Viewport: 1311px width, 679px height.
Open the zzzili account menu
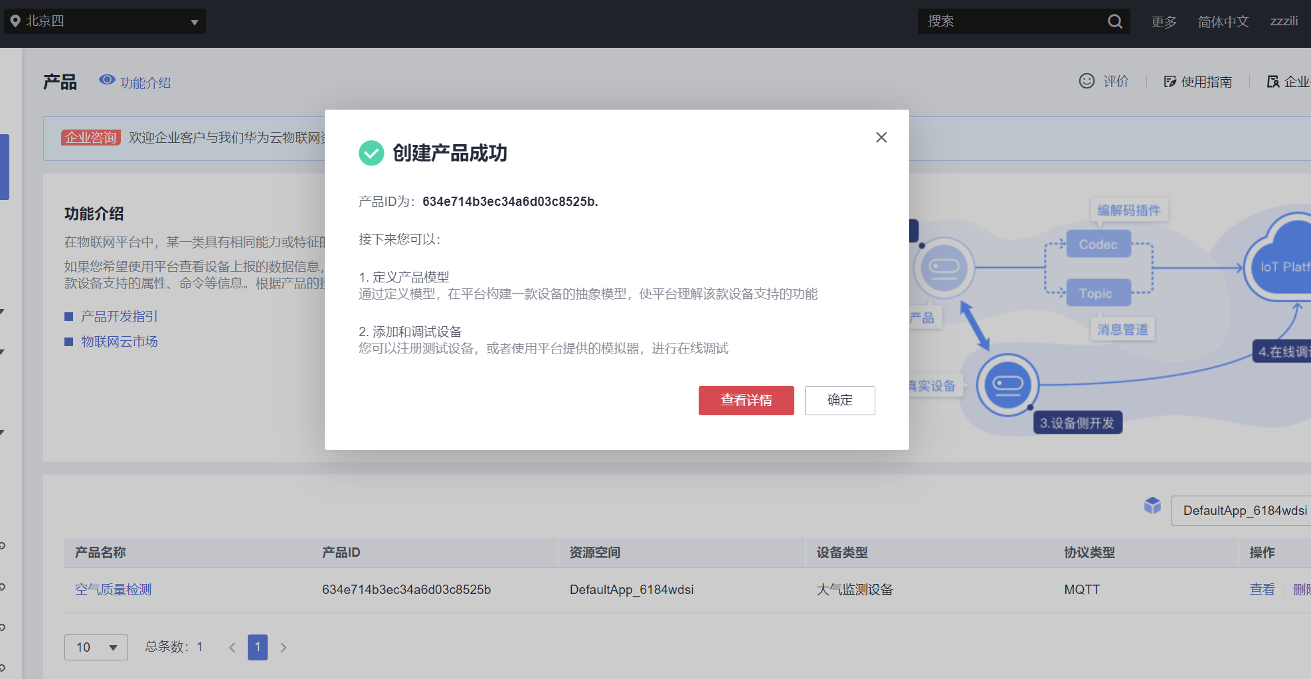(x=1284, y=21)
